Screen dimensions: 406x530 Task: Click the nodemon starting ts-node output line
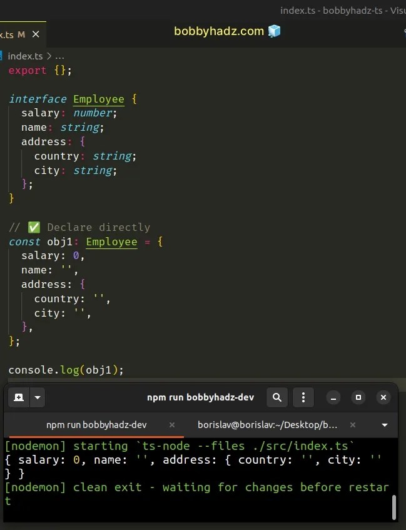180,446
